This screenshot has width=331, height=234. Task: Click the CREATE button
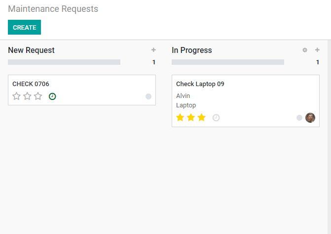point(24,28)
